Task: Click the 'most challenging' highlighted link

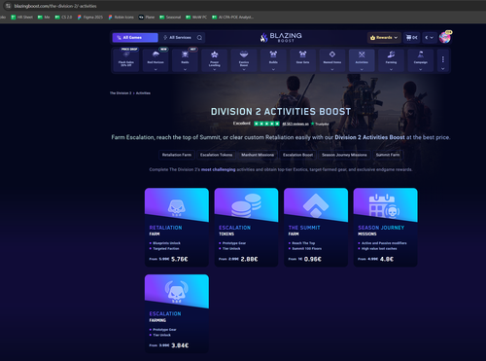Action: pos(219,169)
